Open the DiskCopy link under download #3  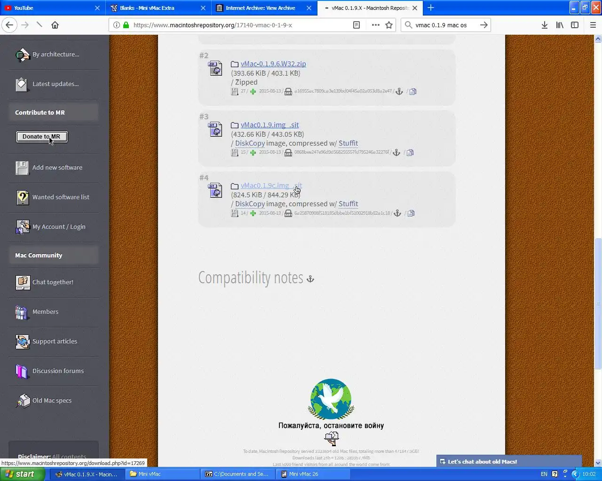250,143
